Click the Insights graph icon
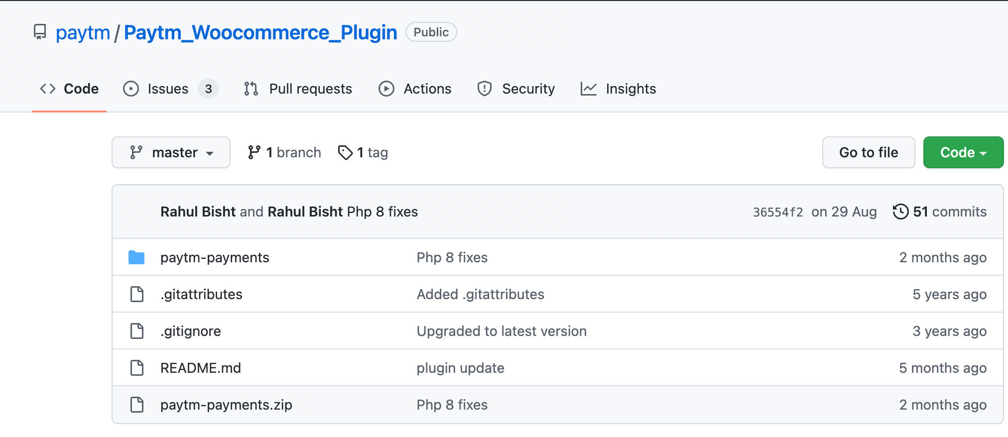This screenshot has height=437, width=1008. [589, 89]
